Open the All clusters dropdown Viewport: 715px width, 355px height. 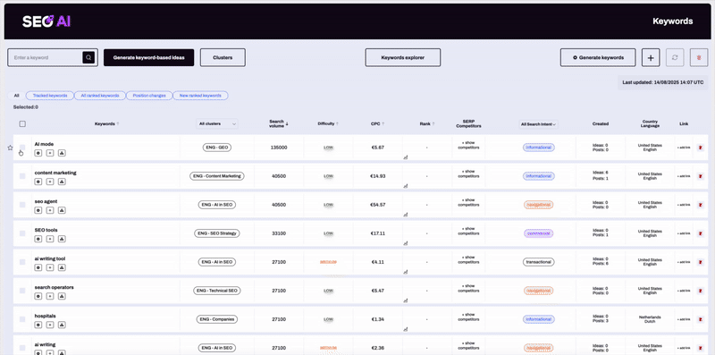click(217, 123)
